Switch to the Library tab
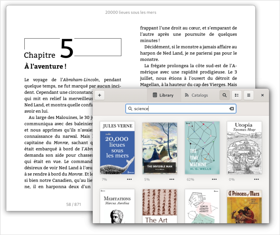 point(163,95)
